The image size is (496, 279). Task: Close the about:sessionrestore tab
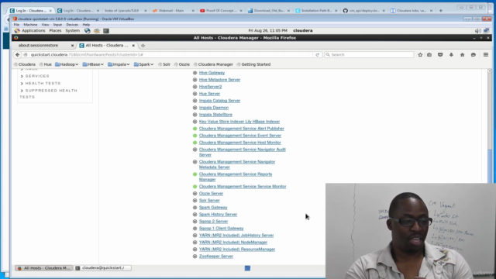click(x=72, y=46)
